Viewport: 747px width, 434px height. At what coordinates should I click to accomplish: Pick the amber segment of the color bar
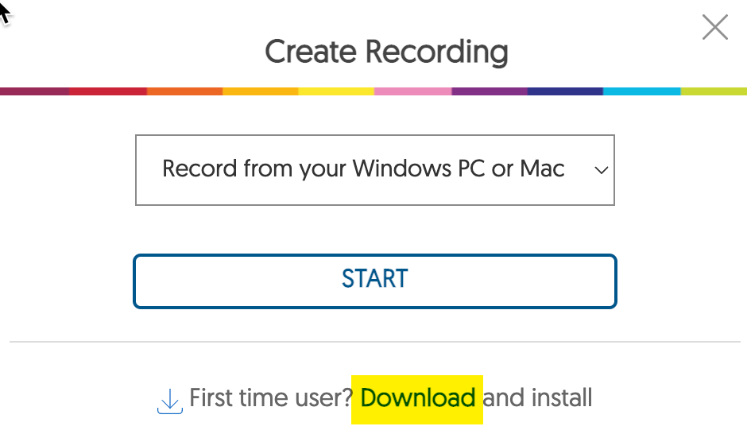(260, 91)
